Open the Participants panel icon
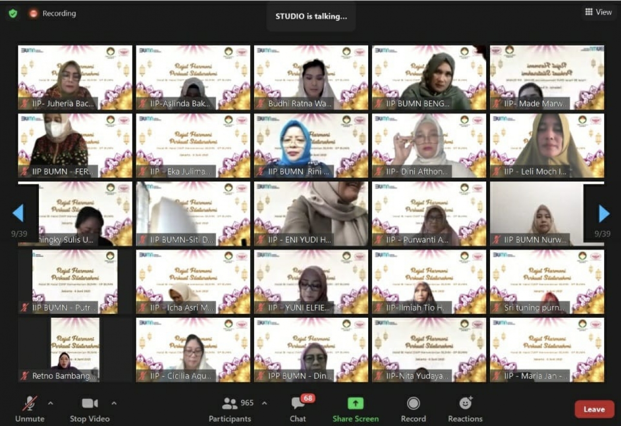The width and height of the screenshot is (621, 426). click(x=229, y=403)
